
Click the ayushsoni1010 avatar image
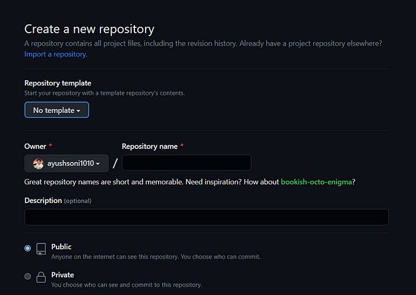tap(38, 163)
